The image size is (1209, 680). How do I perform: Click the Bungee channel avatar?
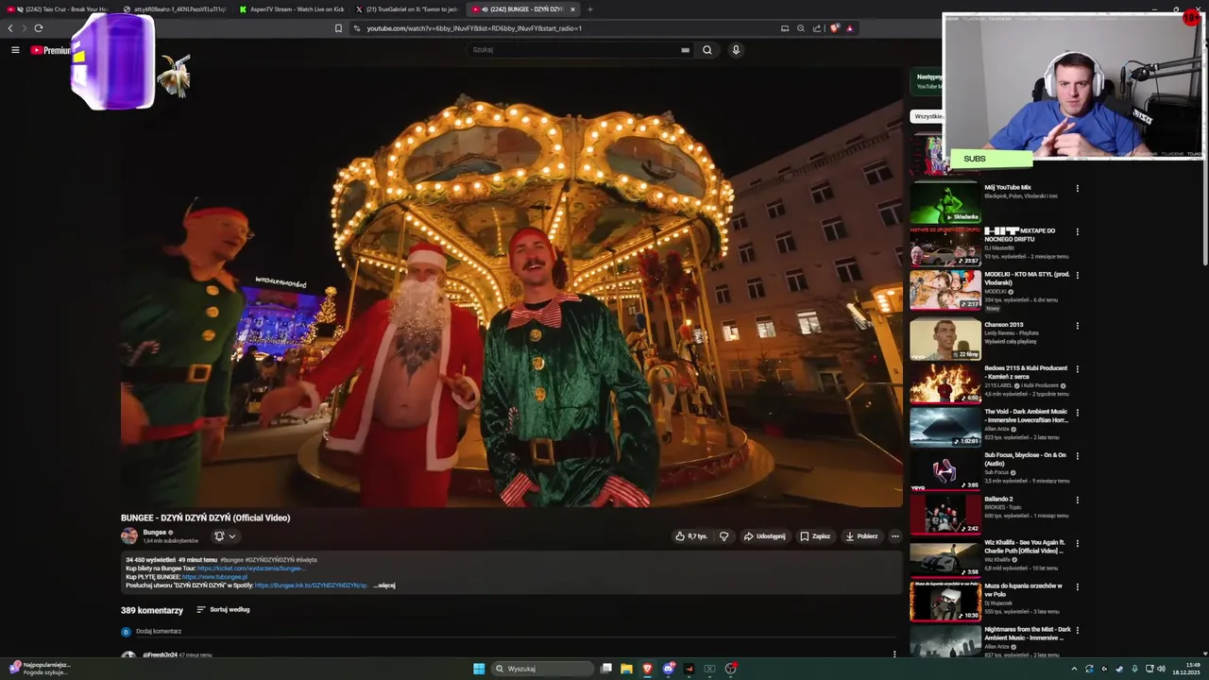point(129,536)
